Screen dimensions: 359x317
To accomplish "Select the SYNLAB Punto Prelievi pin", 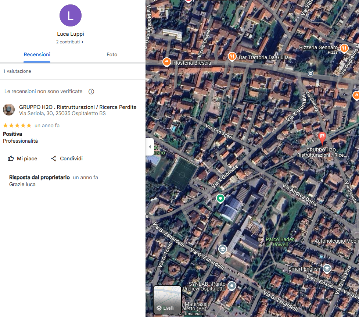I will [232, 286].
